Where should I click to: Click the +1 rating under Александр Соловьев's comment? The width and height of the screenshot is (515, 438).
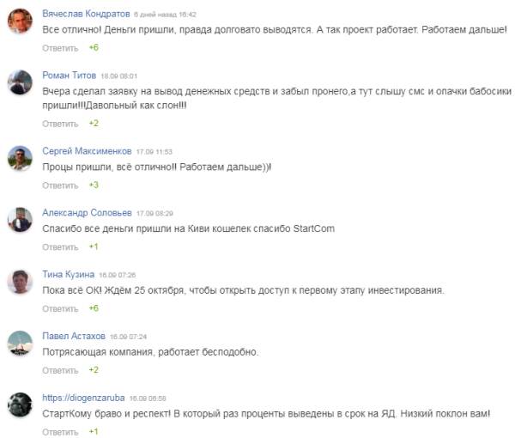(94, 246)
